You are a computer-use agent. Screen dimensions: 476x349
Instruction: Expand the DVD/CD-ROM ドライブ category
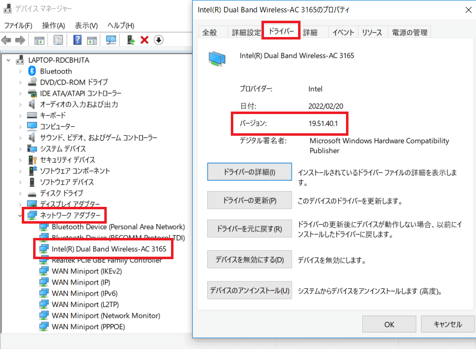coord(20,82)
